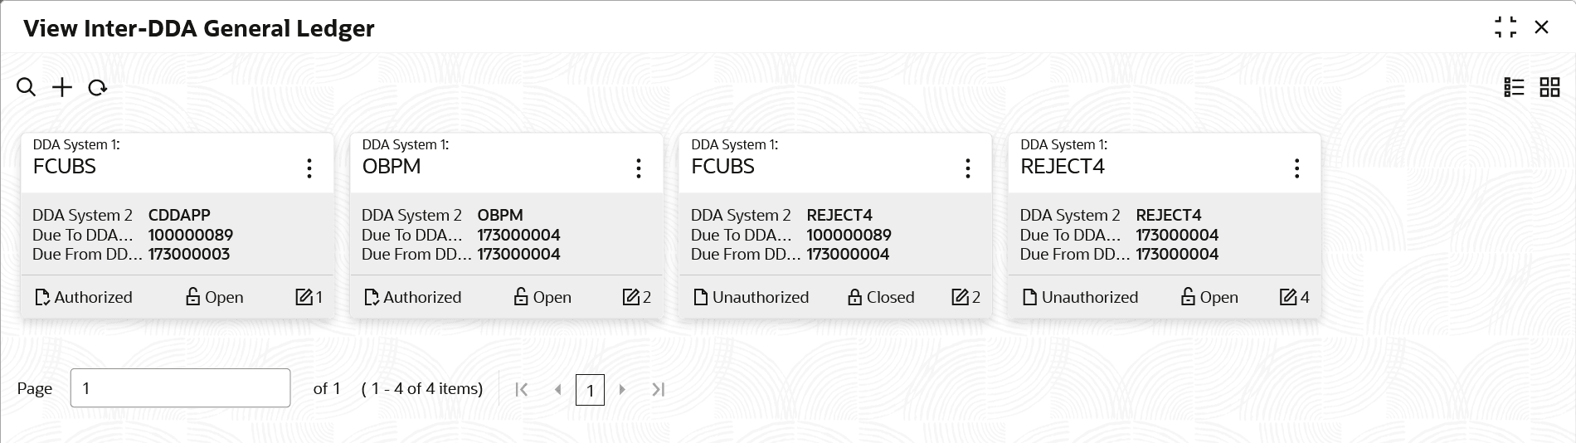Switch to tile grid view layout
Screen dimensions: 1576x443
(1549, 87)
